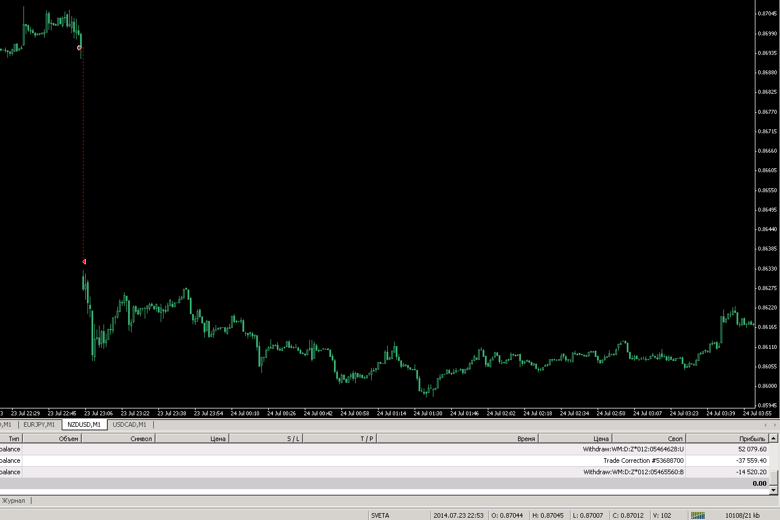
Task: Click the 0.87045 price label on price axis
Action: (767, 13)
